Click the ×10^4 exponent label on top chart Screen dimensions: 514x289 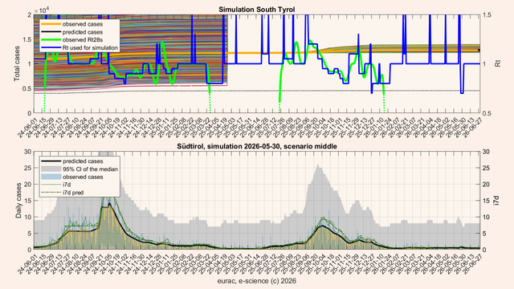coord(40,10)
